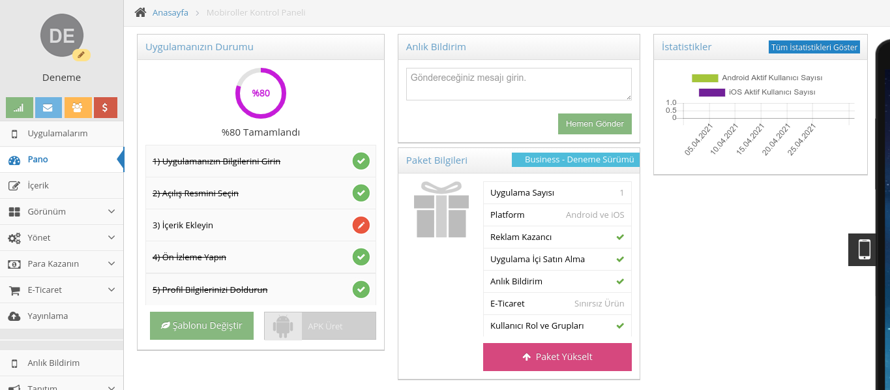Click the instant notification message text box
The height and width of the screenshot is (390, 890).
click(518, 84)
